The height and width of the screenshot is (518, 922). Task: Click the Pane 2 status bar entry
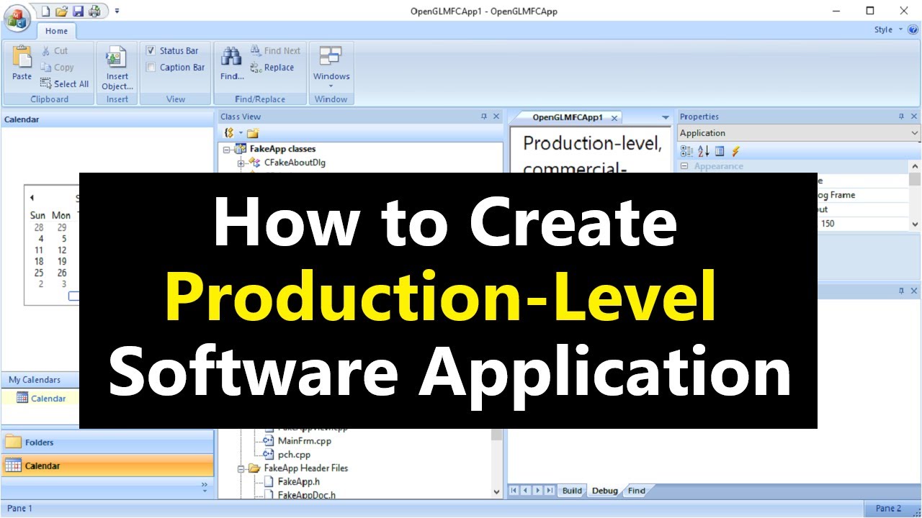pyautogui.click(x=888, y=508)
